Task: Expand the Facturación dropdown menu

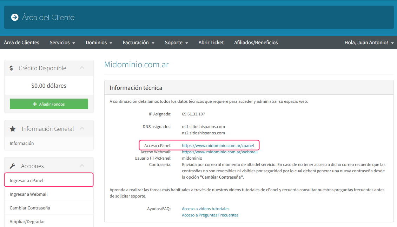Action: [x=138, y=42]
